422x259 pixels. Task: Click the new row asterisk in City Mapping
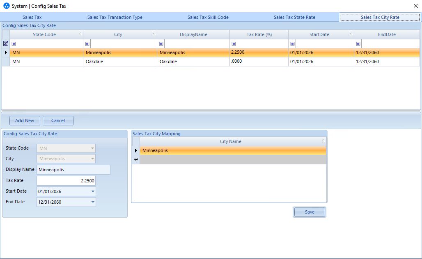[x=136, y=159]
